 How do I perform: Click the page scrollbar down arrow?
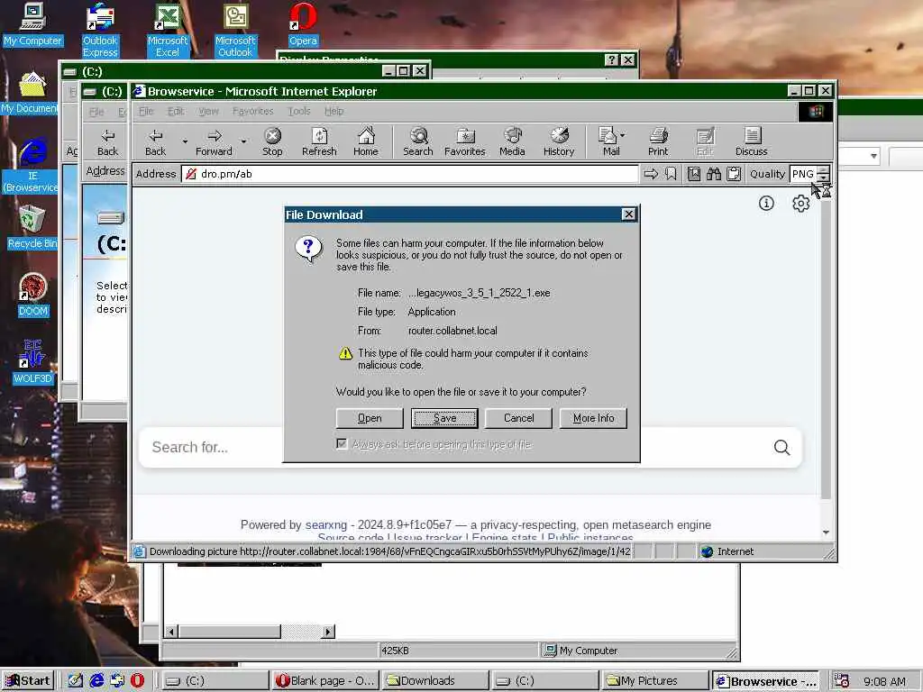(826, 532)
